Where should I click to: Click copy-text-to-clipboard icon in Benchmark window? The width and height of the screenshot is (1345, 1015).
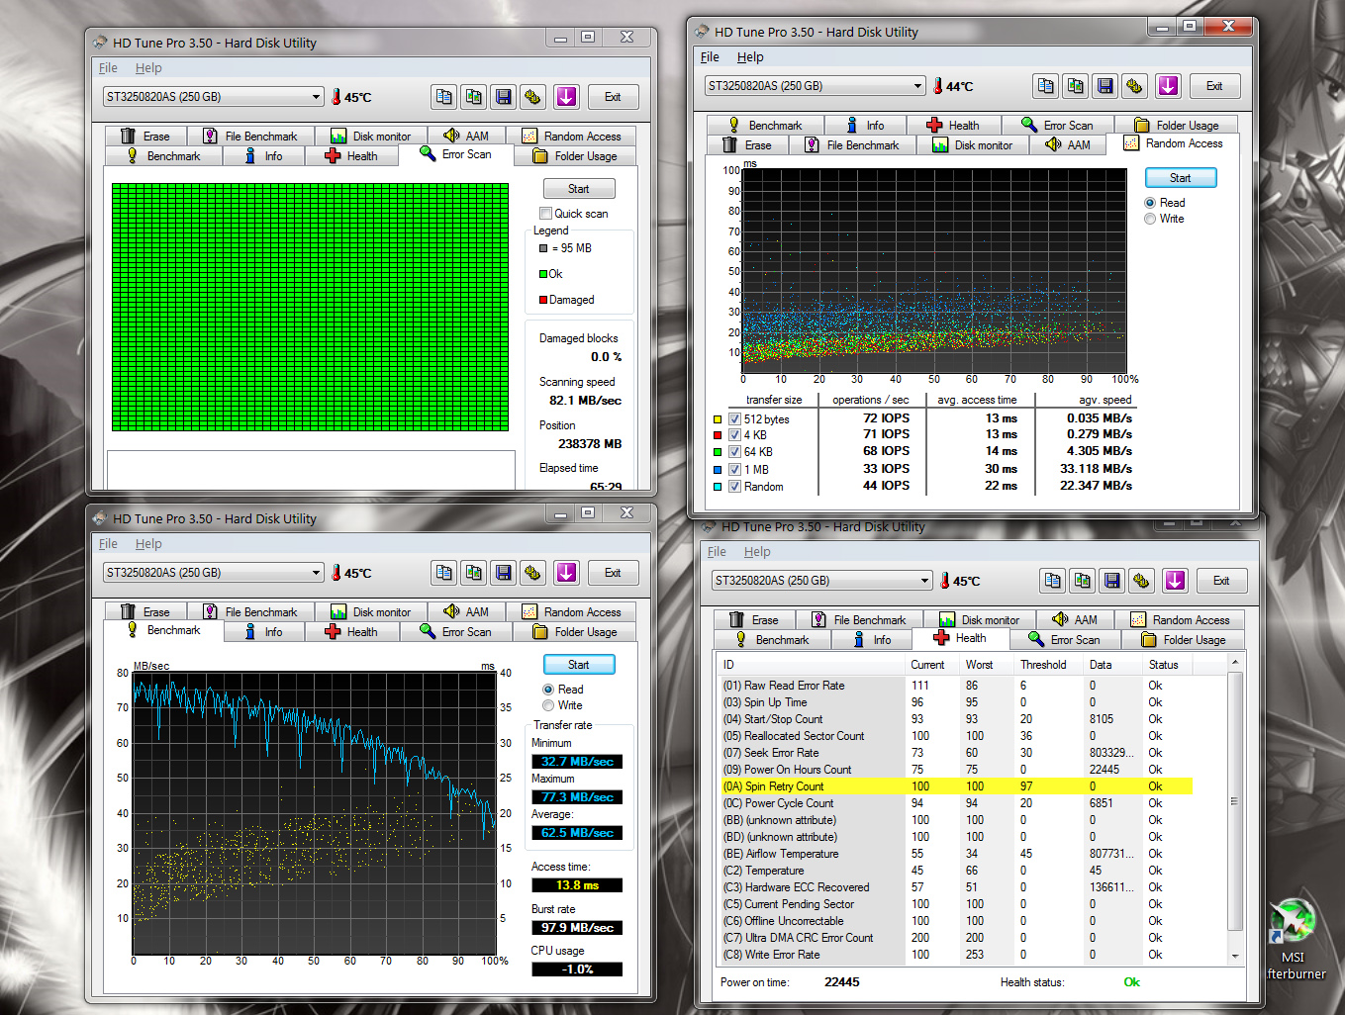pyautogui.click(x=444, y=573)
